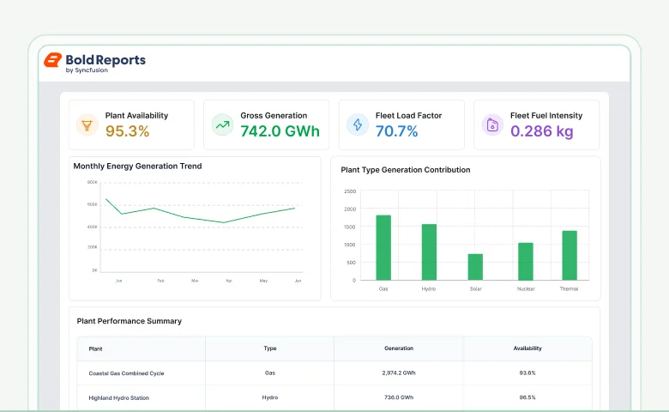Viewport: 669px width, 412px height.
Task: Click the Fleet Load Factor lightning icon
Action: (358, 125)
